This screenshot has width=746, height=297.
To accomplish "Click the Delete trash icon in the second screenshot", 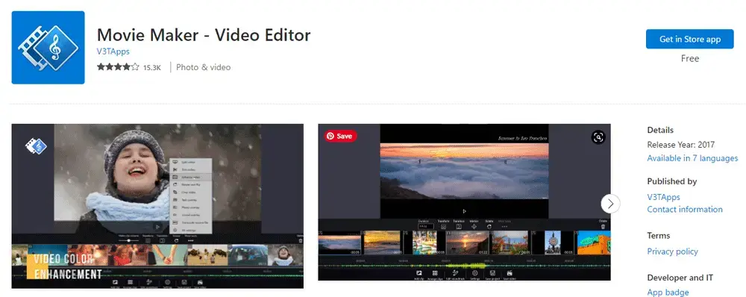I will point(604,226).
